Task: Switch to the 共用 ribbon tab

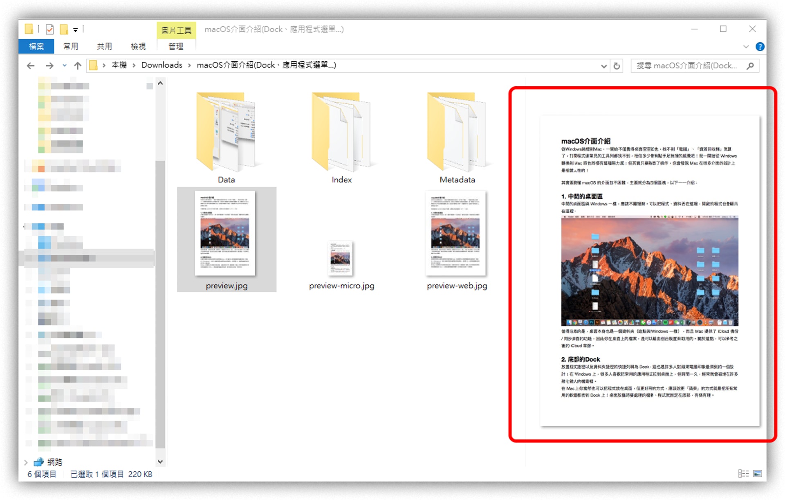Action: click(x=104, y=46)
